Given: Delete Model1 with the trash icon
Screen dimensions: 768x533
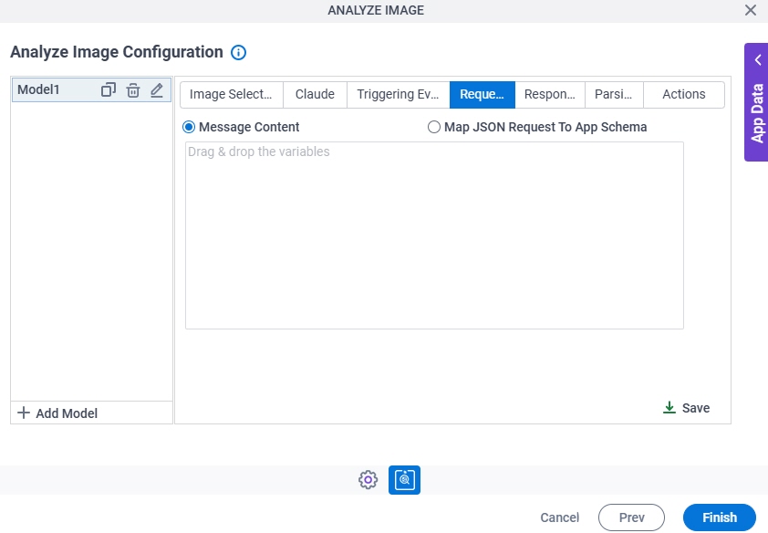Looking at the screenshot, I should (x=133, y=90).
